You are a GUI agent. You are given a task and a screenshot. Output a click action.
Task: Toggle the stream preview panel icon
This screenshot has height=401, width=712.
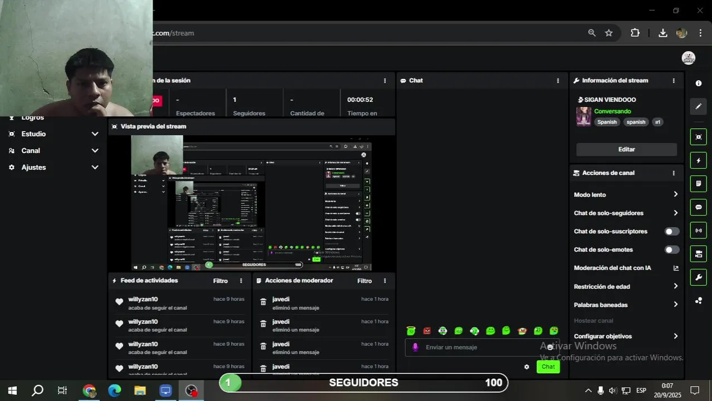pyautogui.click(x=699, y=137)
